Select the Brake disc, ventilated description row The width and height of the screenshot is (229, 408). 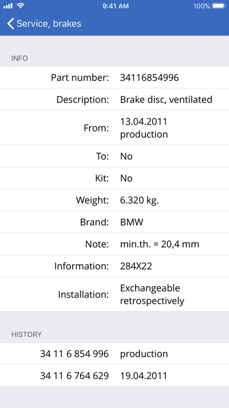(114, 100)
